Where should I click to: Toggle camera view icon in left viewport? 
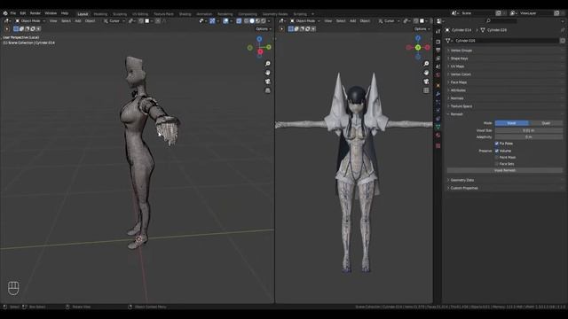pos(268,82)
